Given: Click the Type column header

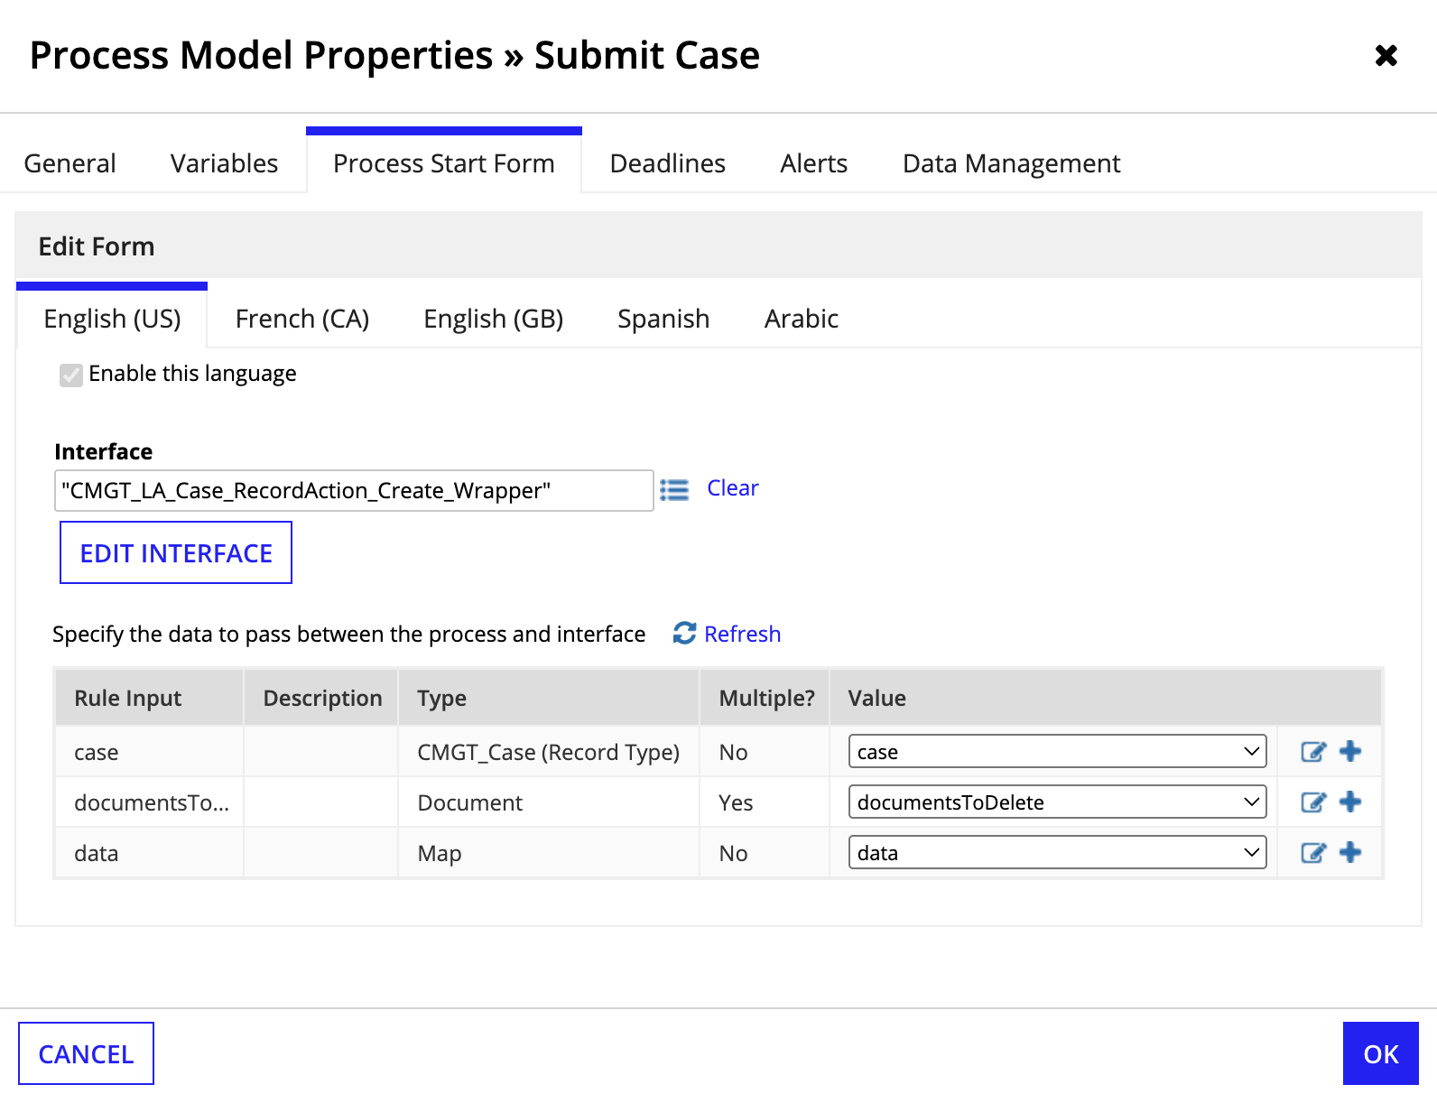Looking at the screenshot, I should pos(549,698).
